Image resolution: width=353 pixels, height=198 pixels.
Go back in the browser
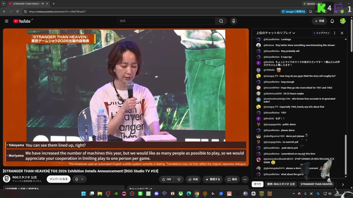[x=4, y=12]
